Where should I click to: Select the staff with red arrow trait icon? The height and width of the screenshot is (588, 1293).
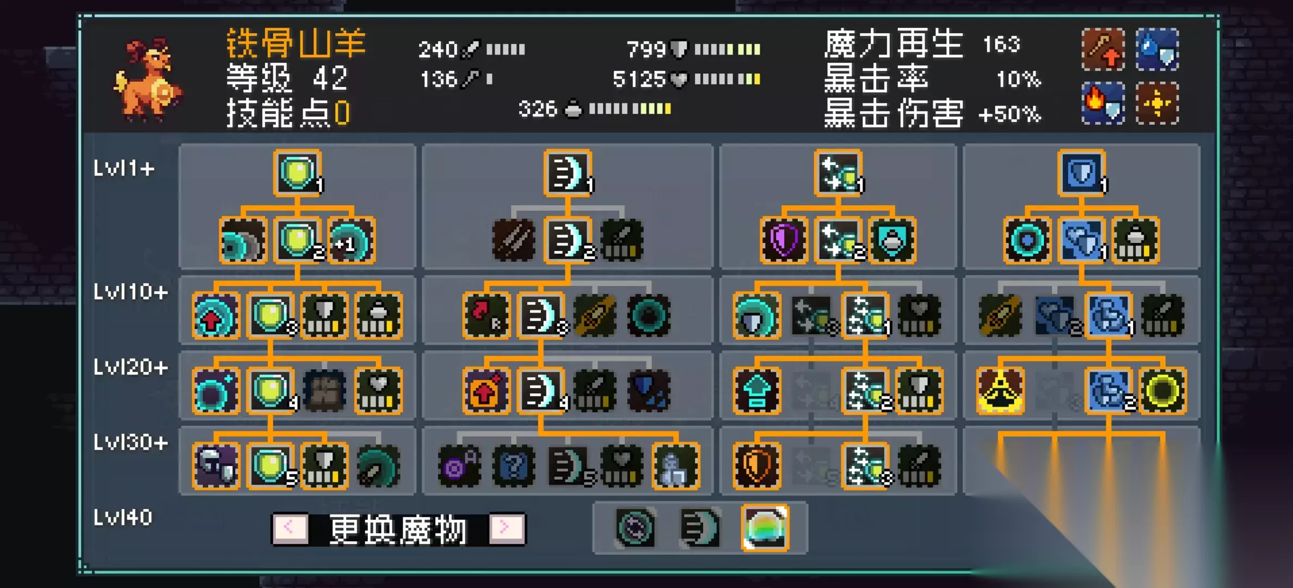1103,50
